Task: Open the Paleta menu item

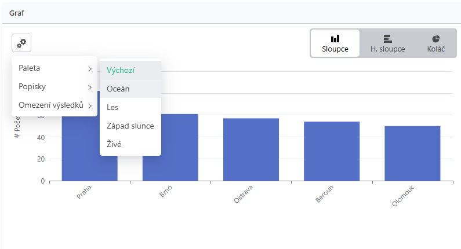Action: click(x=55, y=68)
